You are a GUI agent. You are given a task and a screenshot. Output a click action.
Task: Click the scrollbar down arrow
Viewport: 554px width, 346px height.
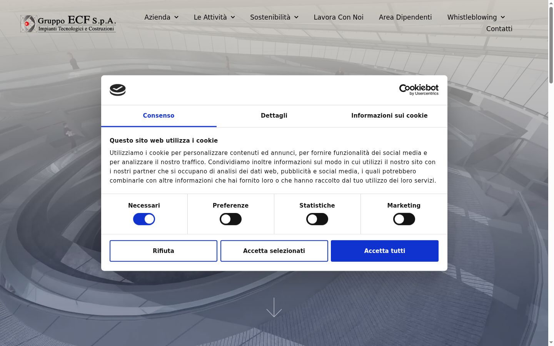click(551, 343)
